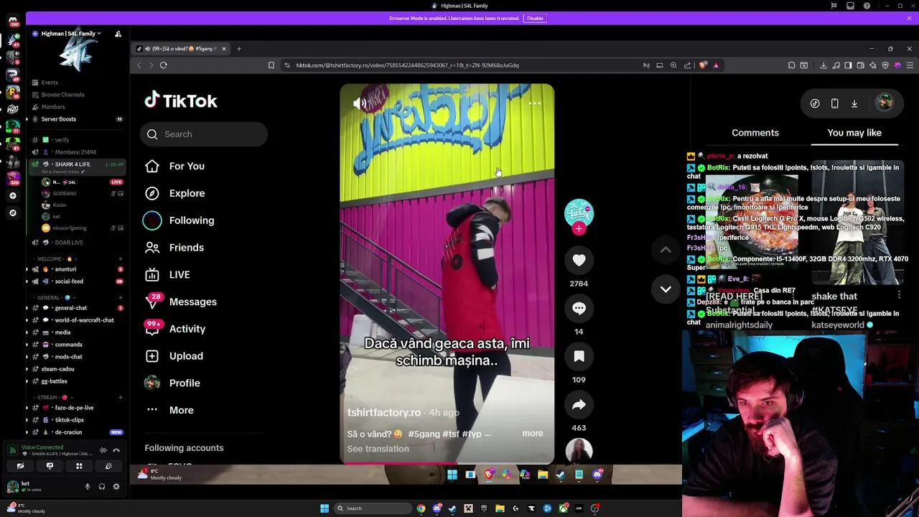The width and height of the screenshot is (919, 517).
Task: Open Discord soundboard button
Action: 108,466
